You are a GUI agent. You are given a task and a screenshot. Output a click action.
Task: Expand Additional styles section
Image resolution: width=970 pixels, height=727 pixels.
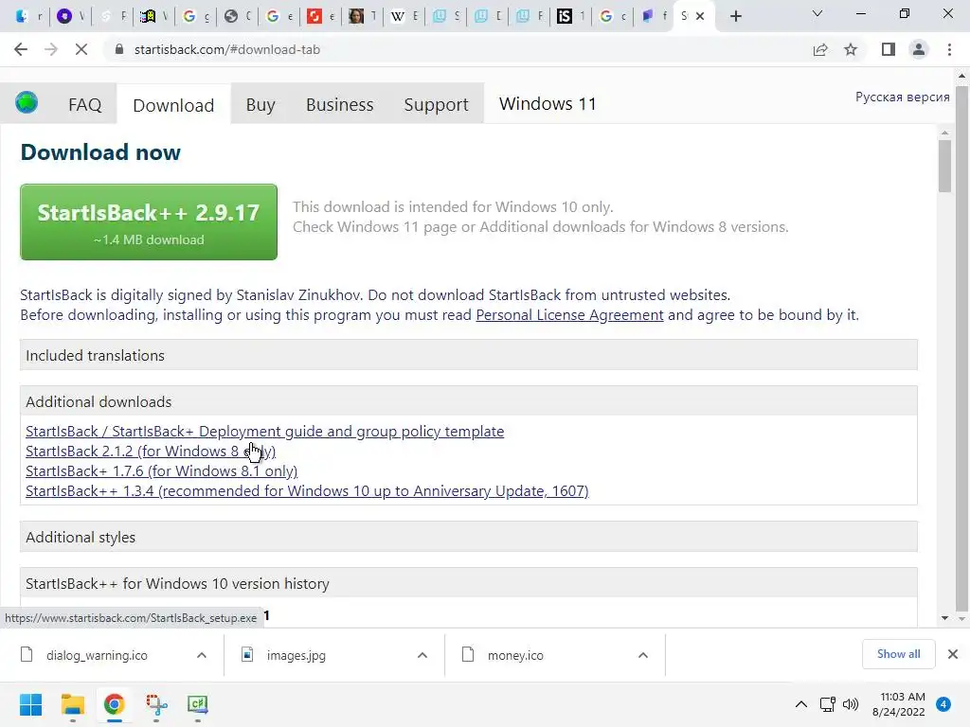[x=468, y=538]
